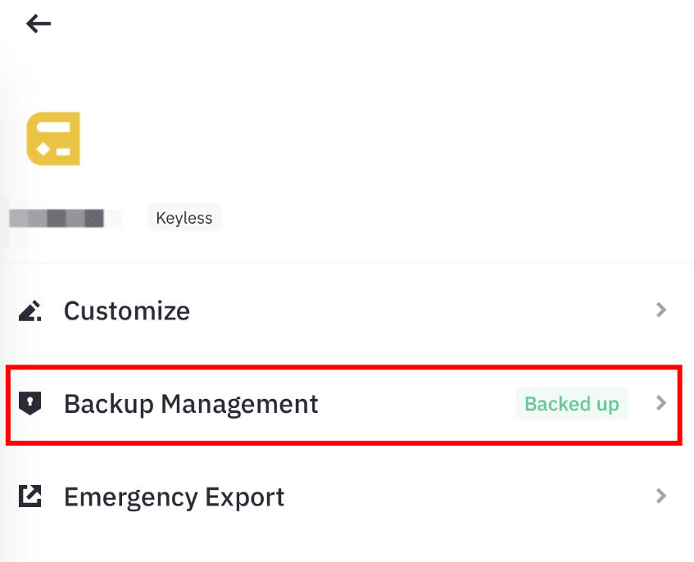Choose the Emergency Export menu label
Image resolution: width=694 pixels, height=562 pixels.
pyautogui.click(x=174, y=497)
